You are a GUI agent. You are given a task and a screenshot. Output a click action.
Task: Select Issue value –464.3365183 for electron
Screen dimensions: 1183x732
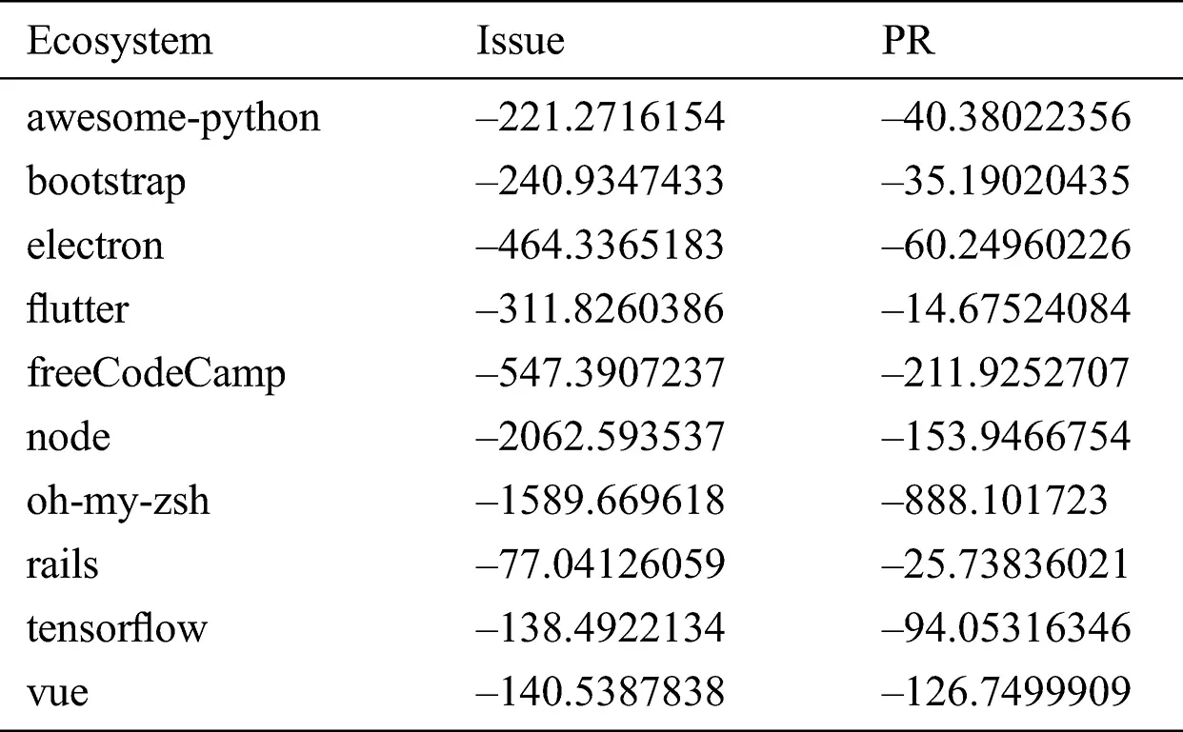(x=600, y=246)
